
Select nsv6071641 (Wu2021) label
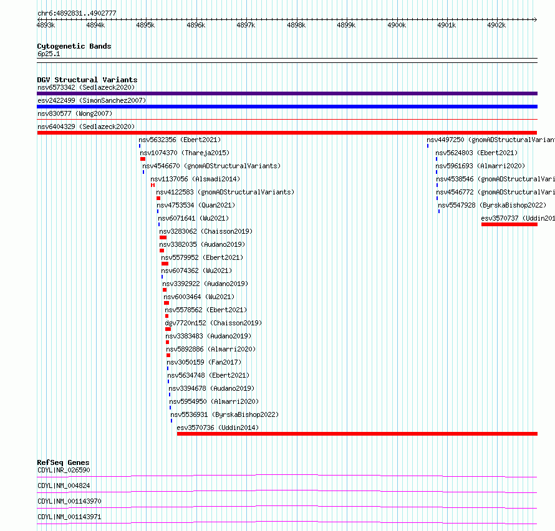(x=193, y=218)
